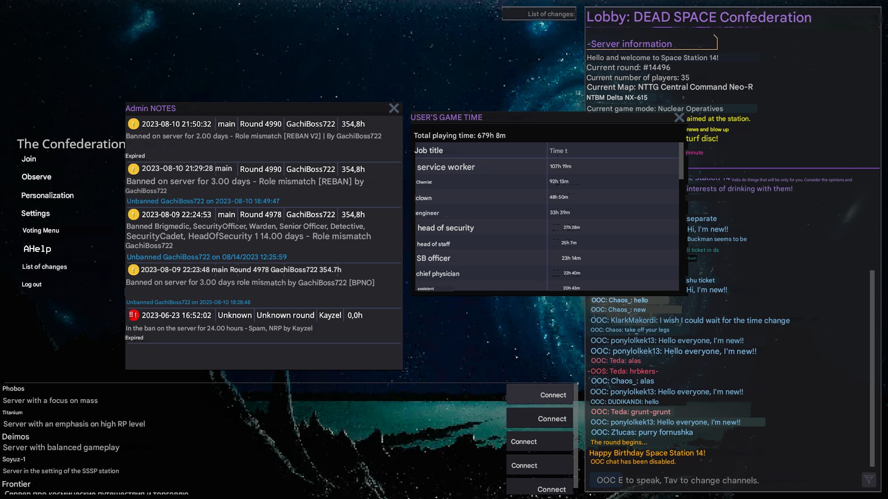888x499 pixels.
Task: Click Unbanned GachiBoss722 on 2023-08-10 18:49:47
Action: (x=203, y=201)
